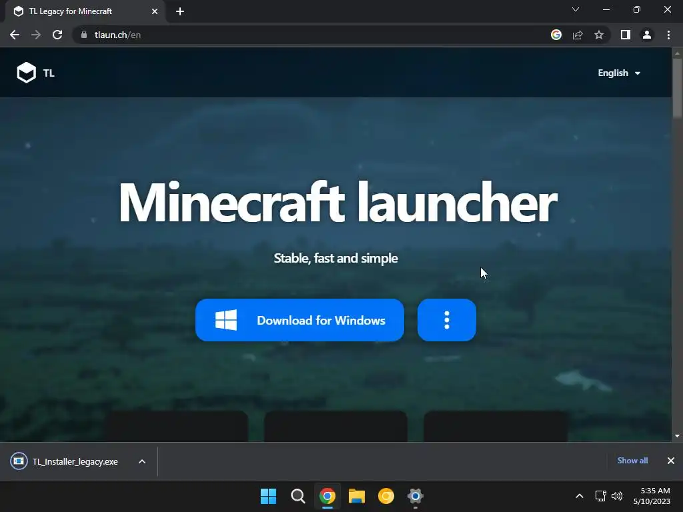The image size is (683, 512).
Task: Click scrollbar down arrow
Action: pos(677,436)
